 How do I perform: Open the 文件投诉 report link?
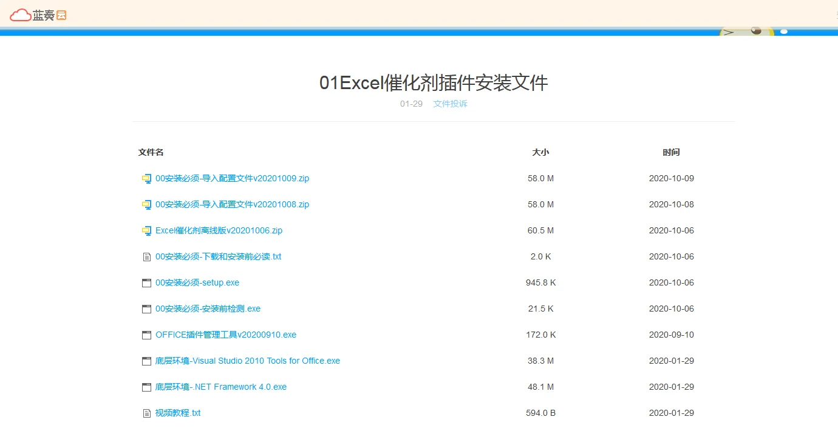coord(451,104)
